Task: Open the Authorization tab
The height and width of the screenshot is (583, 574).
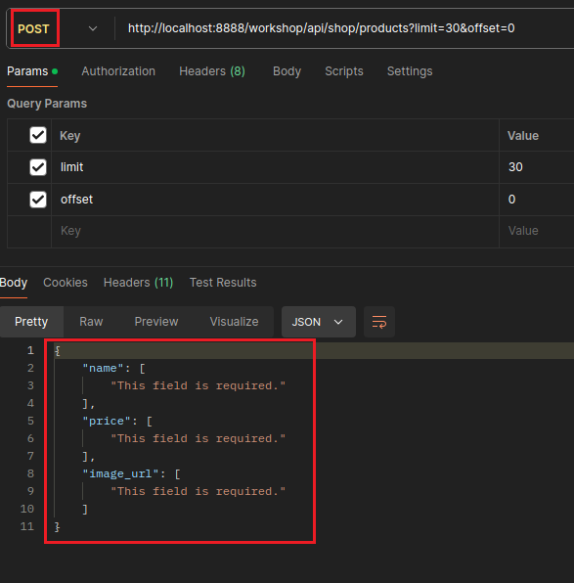Action: [118, 71]
